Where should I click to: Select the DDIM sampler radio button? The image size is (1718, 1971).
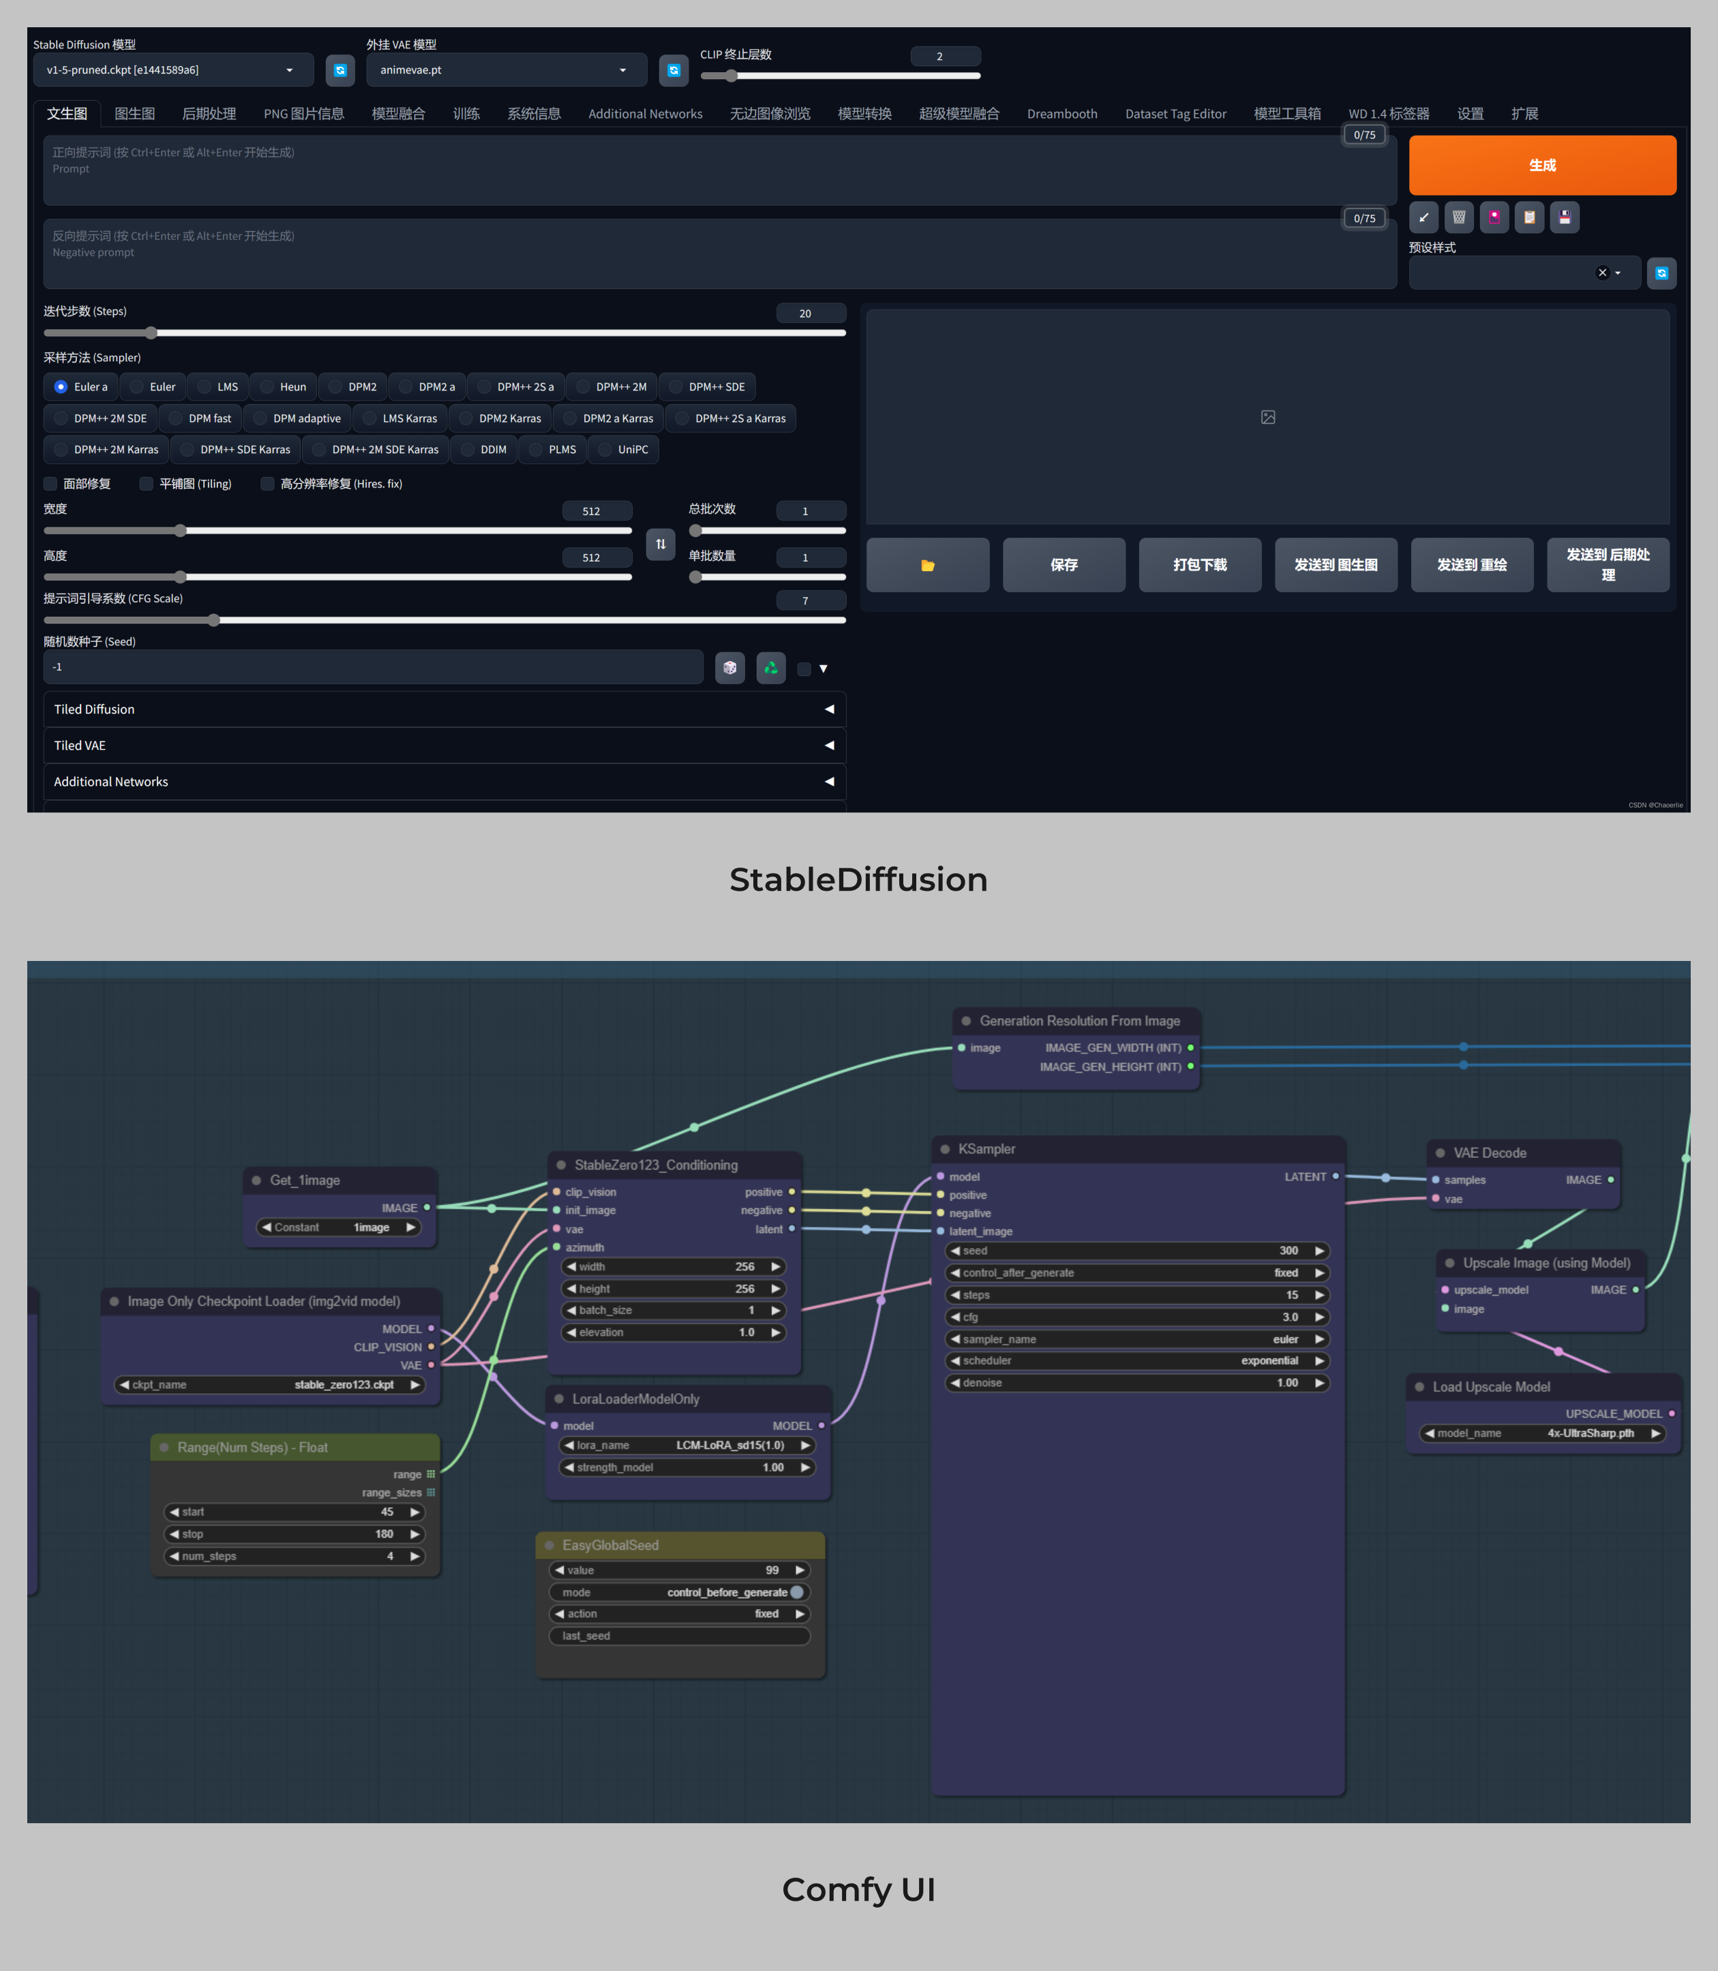pyautogui.click(x=483, y=449)
